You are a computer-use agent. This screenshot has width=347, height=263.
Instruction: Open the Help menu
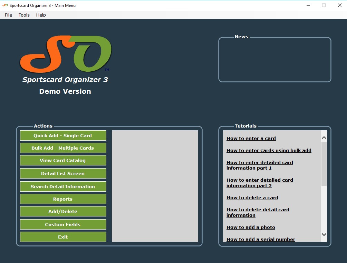click(x=40, y=15)
